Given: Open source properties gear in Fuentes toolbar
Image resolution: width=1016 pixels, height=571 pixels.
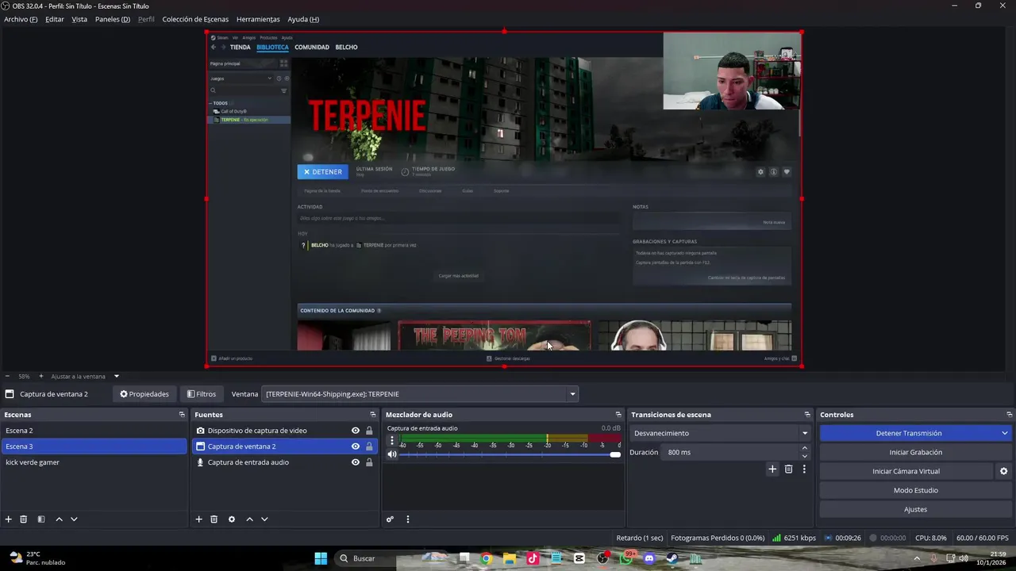Looking at the screenshot, I should coord(232,519).
